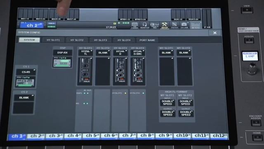The height and width of the screenshot is (149, 264).
Task: Show the DCA13-24 meter block
Action: click(193, 15)
